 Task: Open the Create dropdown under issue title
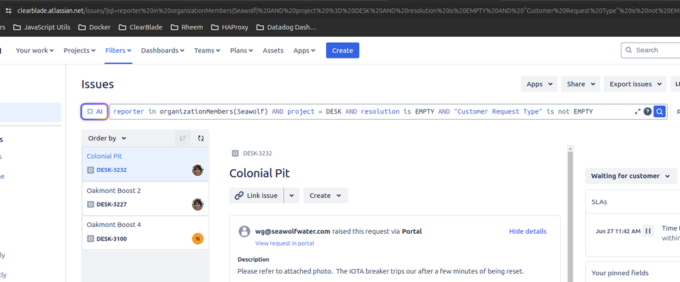325,196
